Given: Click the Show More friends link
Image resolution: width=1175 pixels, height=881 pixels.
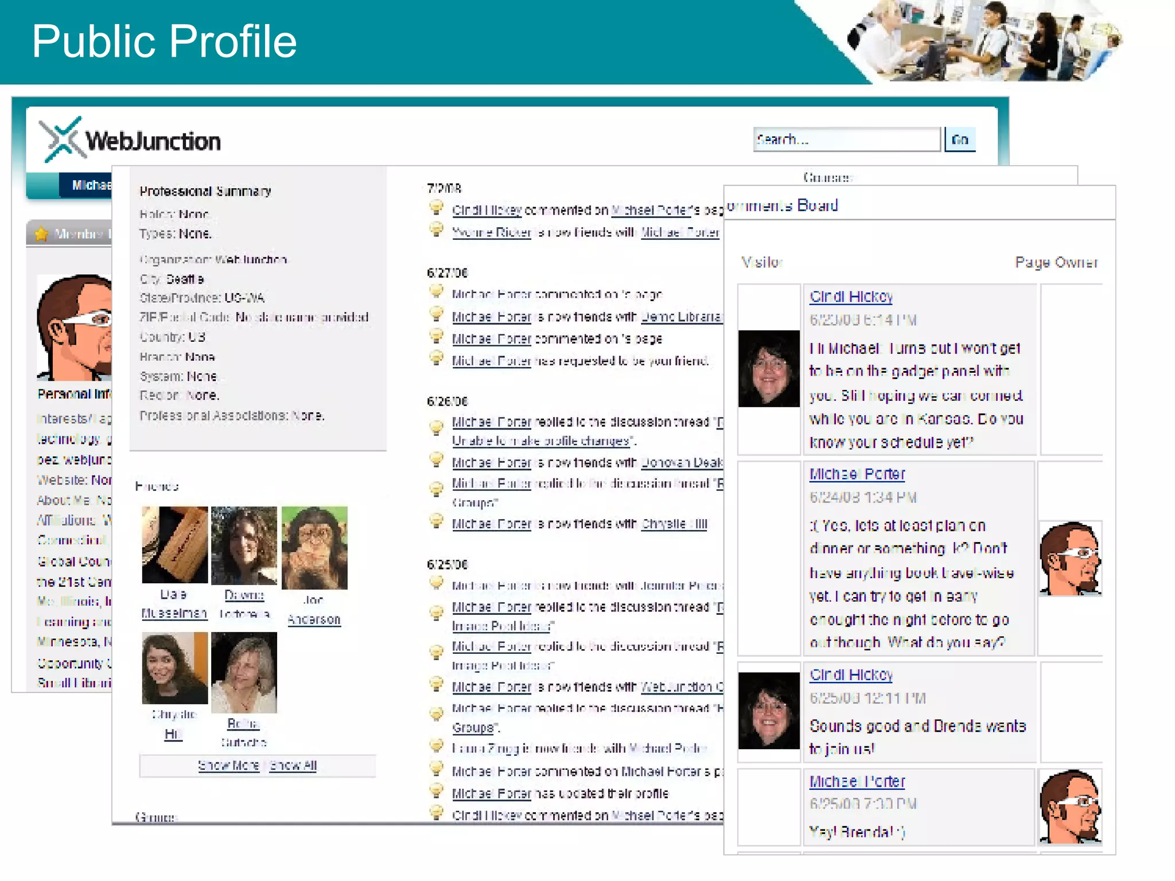Looking at the screenshot, I should coord(228,766).
